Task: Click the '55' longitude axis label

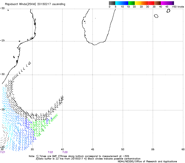Action: 153,149
